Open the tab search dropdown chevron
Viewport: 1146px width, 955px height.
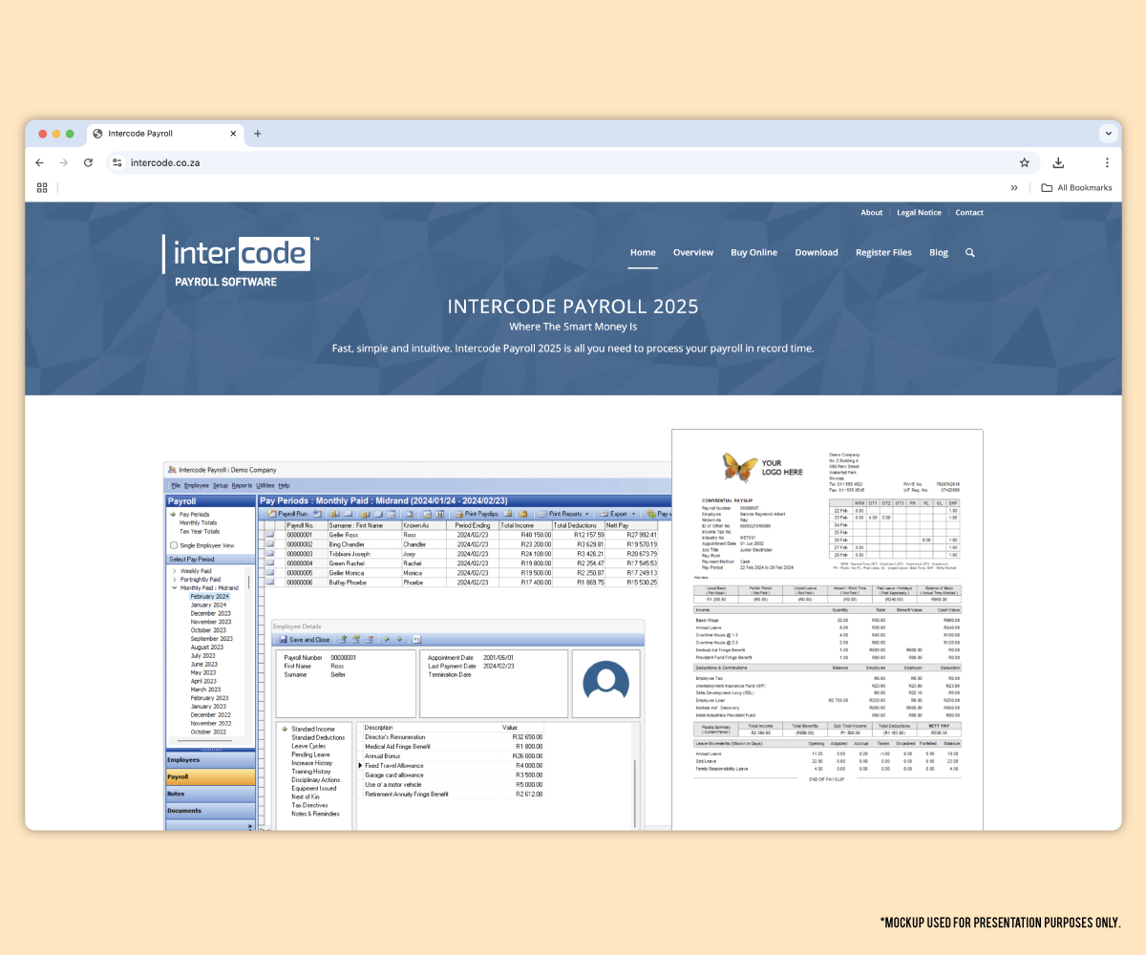click(1109, 134)
